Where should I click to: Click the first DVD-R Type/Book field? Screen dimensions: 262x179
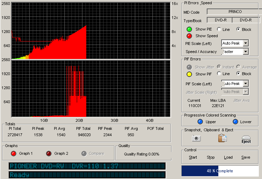point(220,20)
